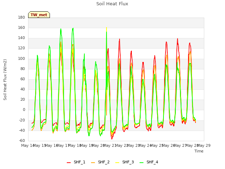Click the -20 y-axis tick label

point(22,120)
